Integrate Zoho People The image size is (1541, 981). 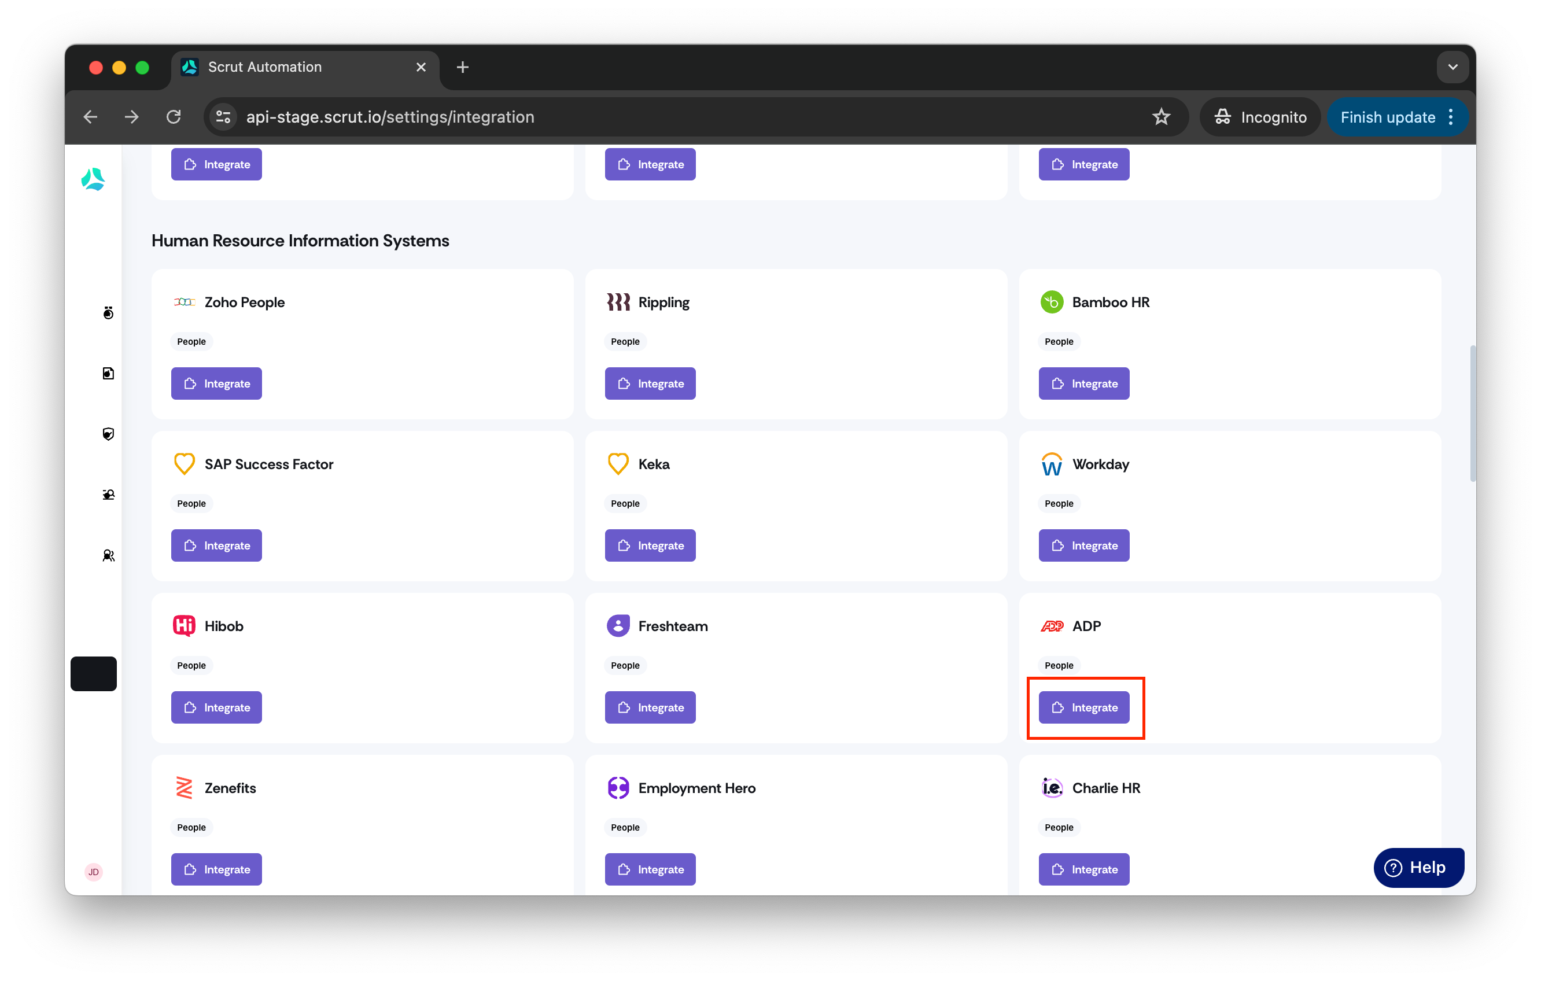point(216,383)
